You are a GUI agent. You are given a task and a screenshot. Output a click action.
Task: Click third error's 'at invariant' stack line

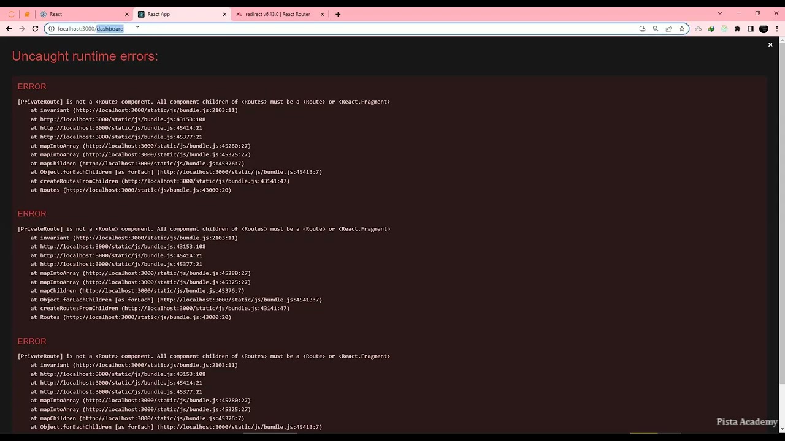pos(134,365)
